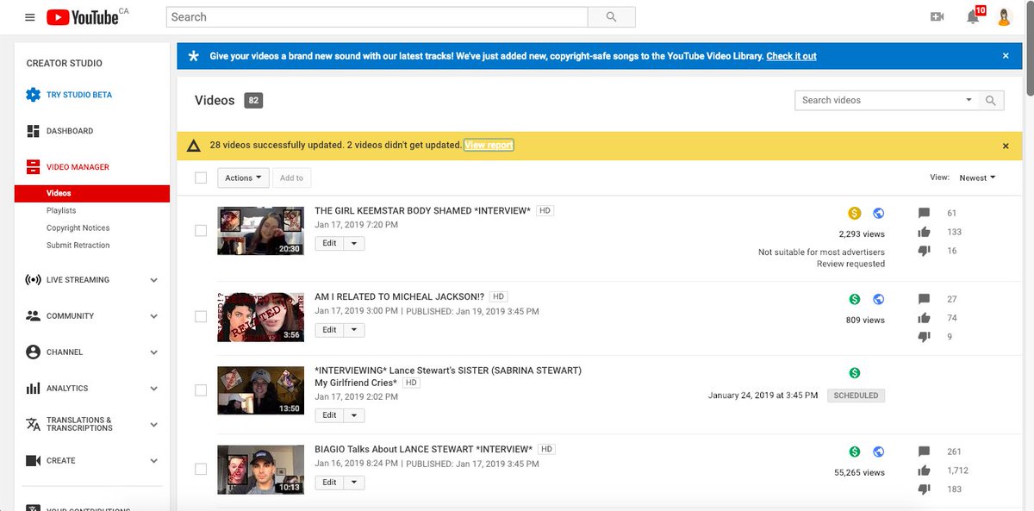Click the Add to button
This screenshot has height=511, width=1034.
[x=291, y=178]
